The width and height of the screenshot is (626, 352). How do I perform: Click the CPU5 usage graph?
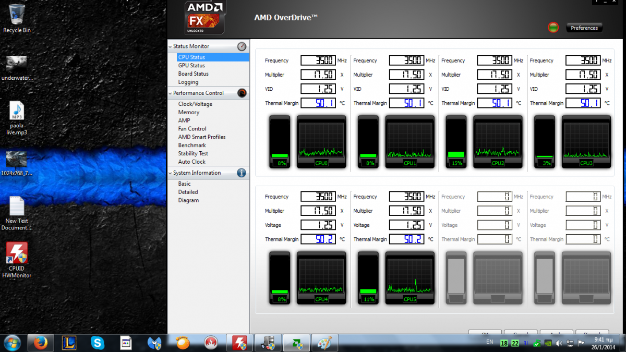[x=410, y=277]
